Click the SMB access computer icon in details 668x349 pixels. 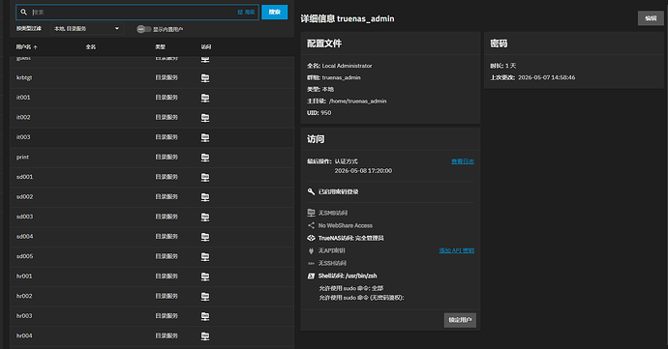tap(311, 213)
